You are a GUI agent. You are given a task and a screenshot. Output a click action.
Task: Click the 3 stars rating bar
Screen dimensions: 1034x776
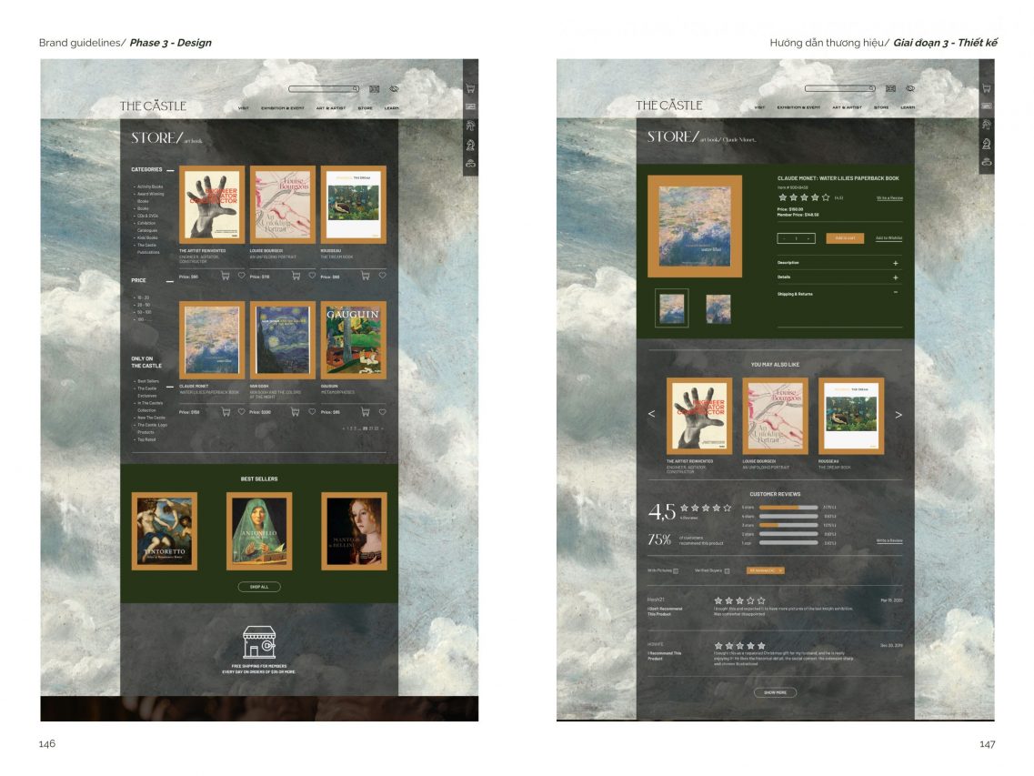coord(788,525)
